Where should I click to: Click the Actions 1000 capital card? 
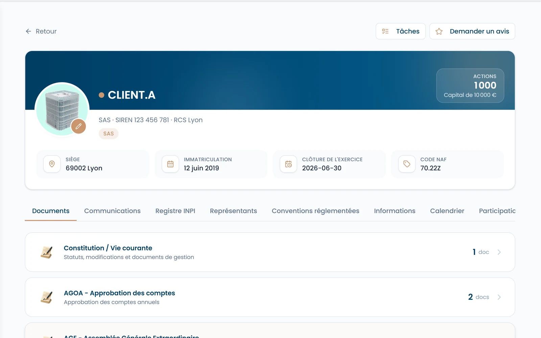[470, 86]
